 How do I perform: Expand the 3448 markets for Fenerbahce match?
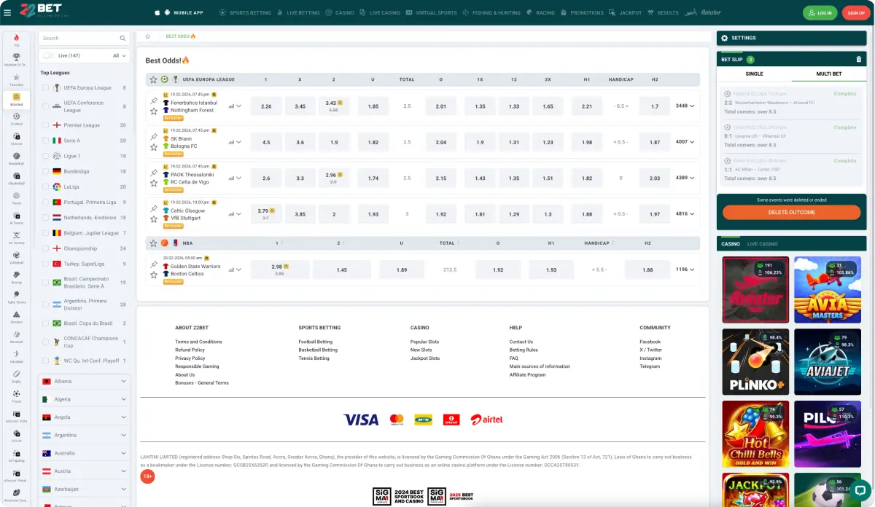[685, 106]
